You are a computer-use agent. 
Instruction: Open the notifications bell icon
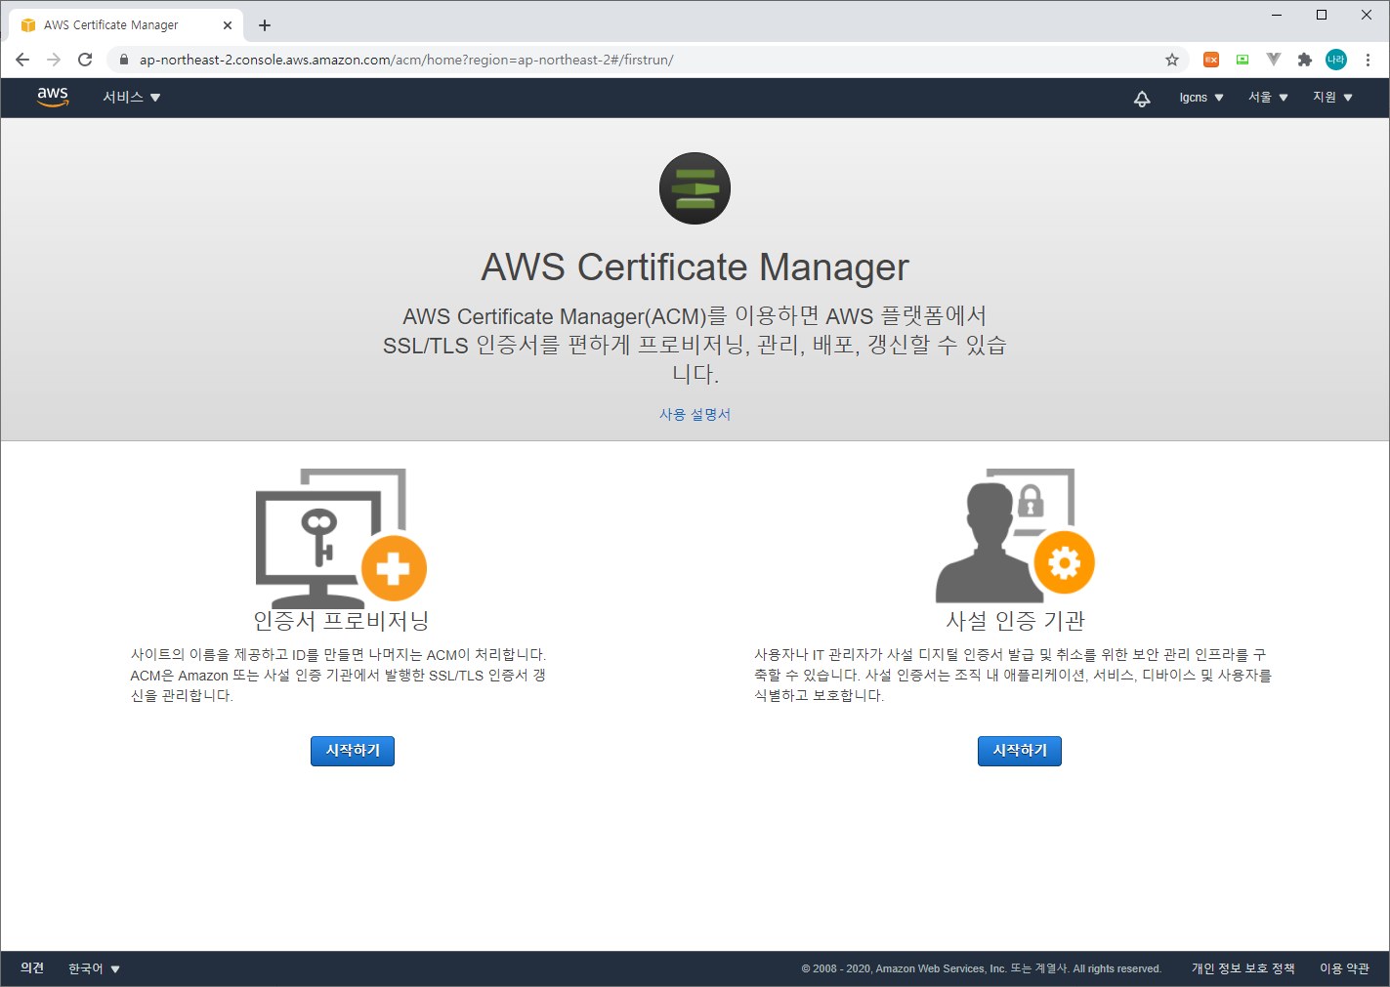pos(1142,98)
